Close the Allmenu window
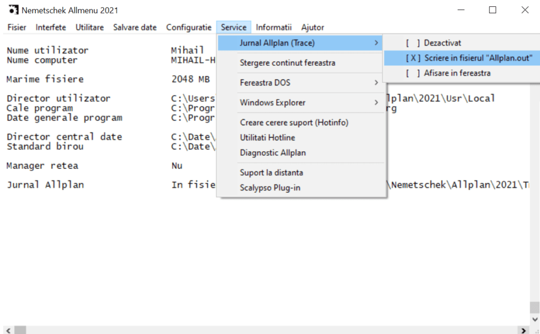Screen dimensions: 540x334 tap(525, 10)
